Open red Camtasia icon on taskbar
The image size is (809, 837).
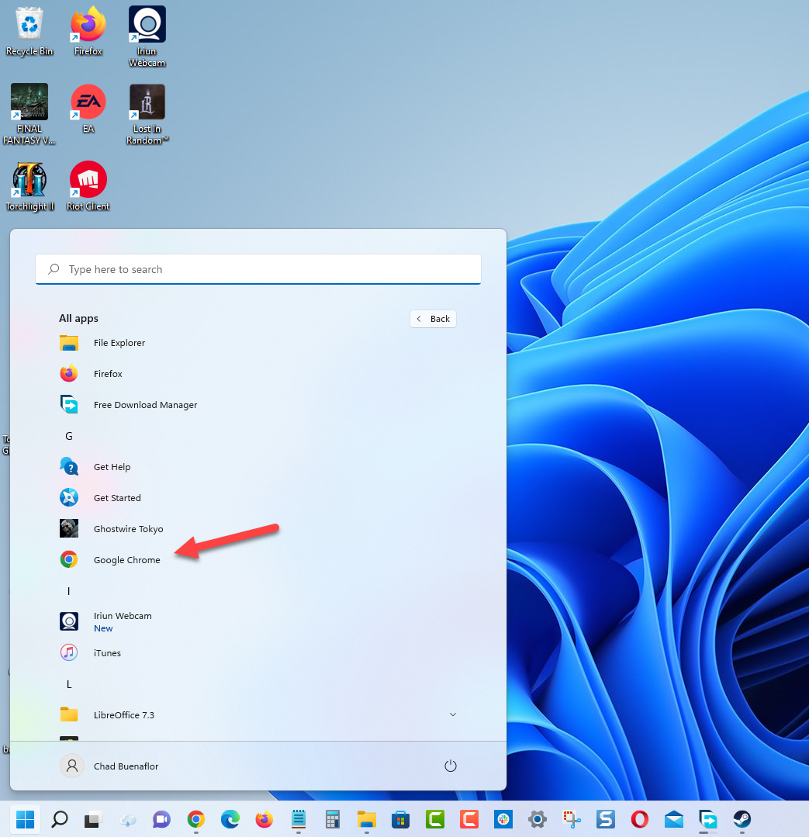point(469,819)
